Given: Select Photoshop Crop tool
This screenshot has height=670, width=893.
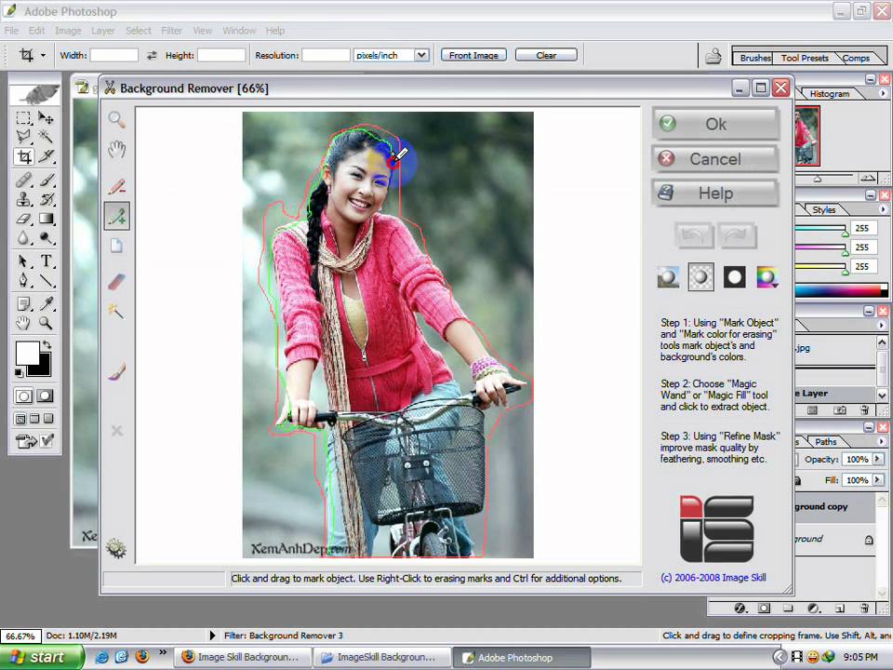Looking at the screenshot, I should [24, 156].
